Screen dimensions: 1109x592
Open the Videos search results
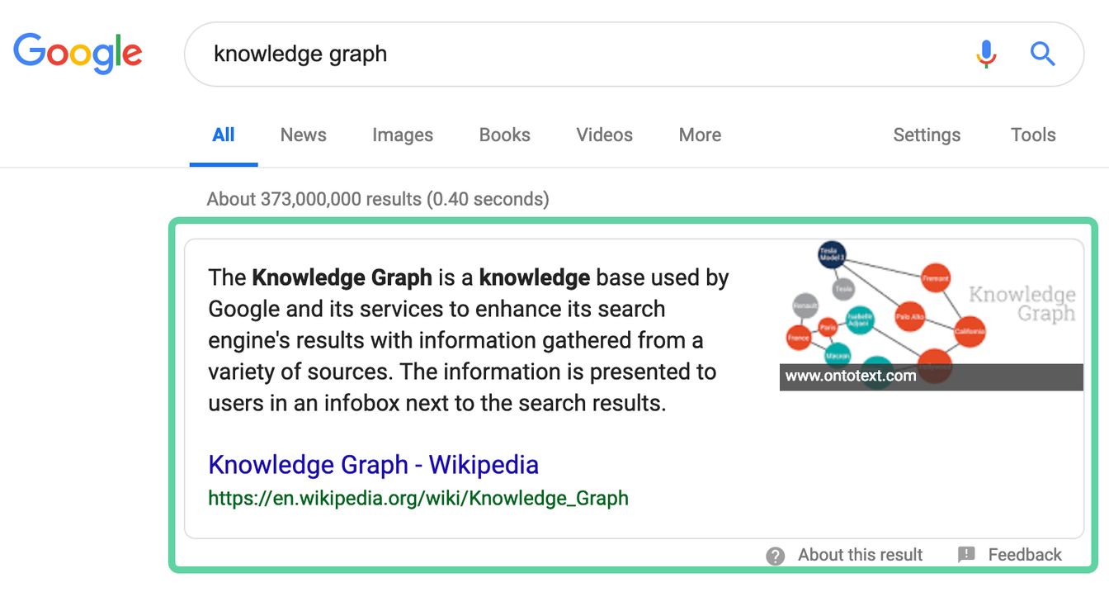(604, 135)
